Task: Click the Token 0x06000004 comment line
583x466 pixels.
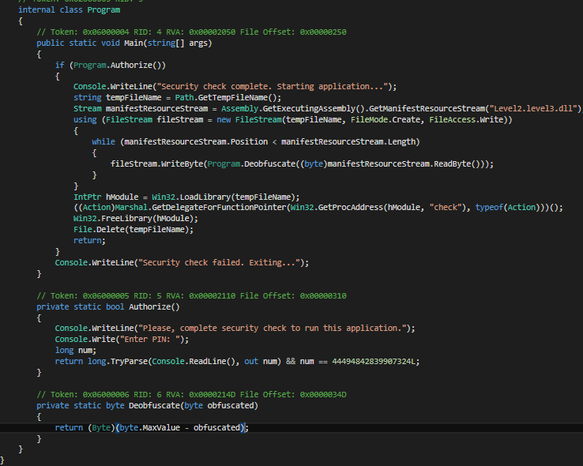Action: coord(191,32)
